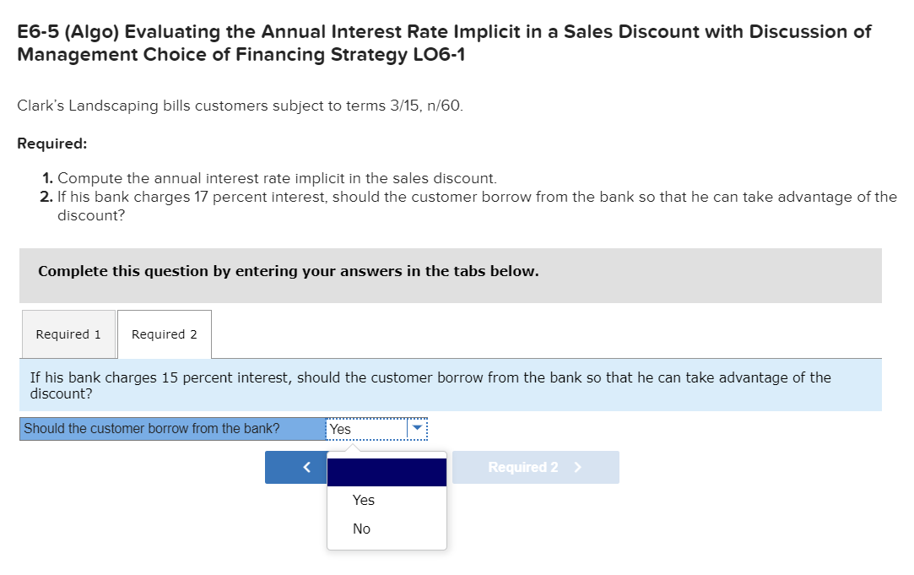Click the left chevron icon
The height and width of the screenshot is (575, 914).
pyautogui.click(x=307, y=467)
